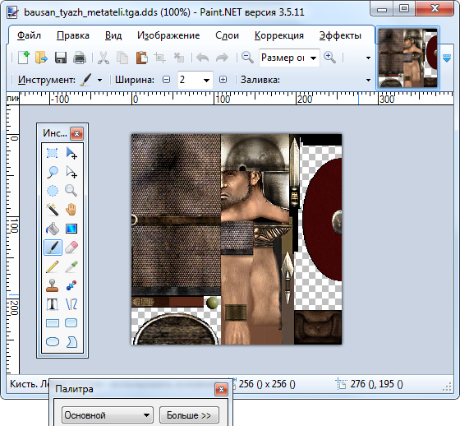This screenshot has width=460, height=426.
Task: Crop to selection
Action: [160, 58]
